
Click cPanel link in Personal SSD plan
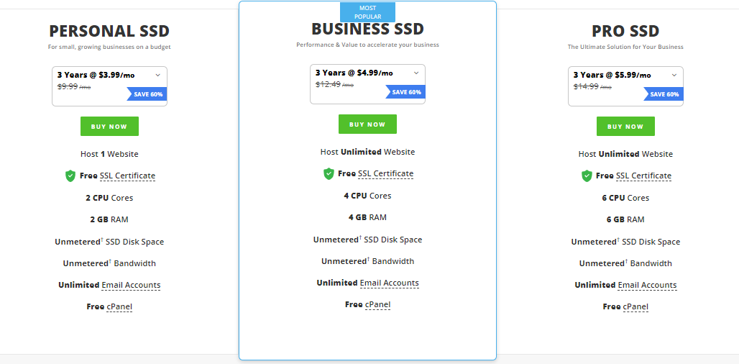pyautogui.click(x=119, y=307)
